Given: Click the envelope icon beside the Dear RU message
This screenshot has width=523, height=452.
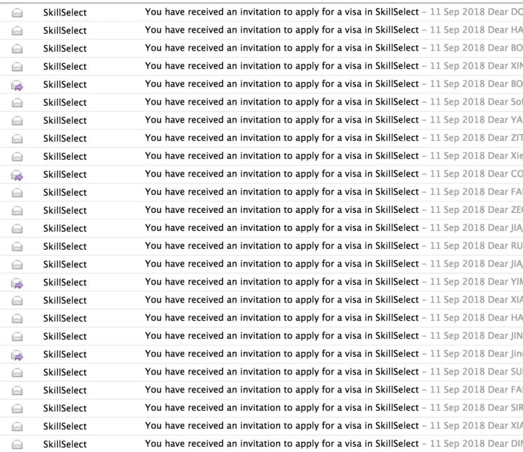Looking at the screenshot, I should coord(17,246).
